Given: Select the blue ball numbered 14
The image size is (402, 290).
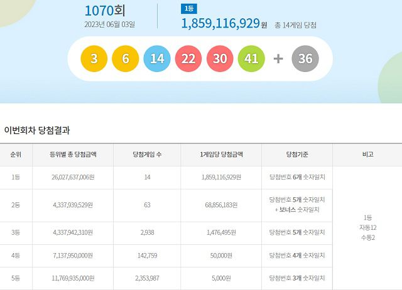Looking at the screenshot, I should [157, 59].
